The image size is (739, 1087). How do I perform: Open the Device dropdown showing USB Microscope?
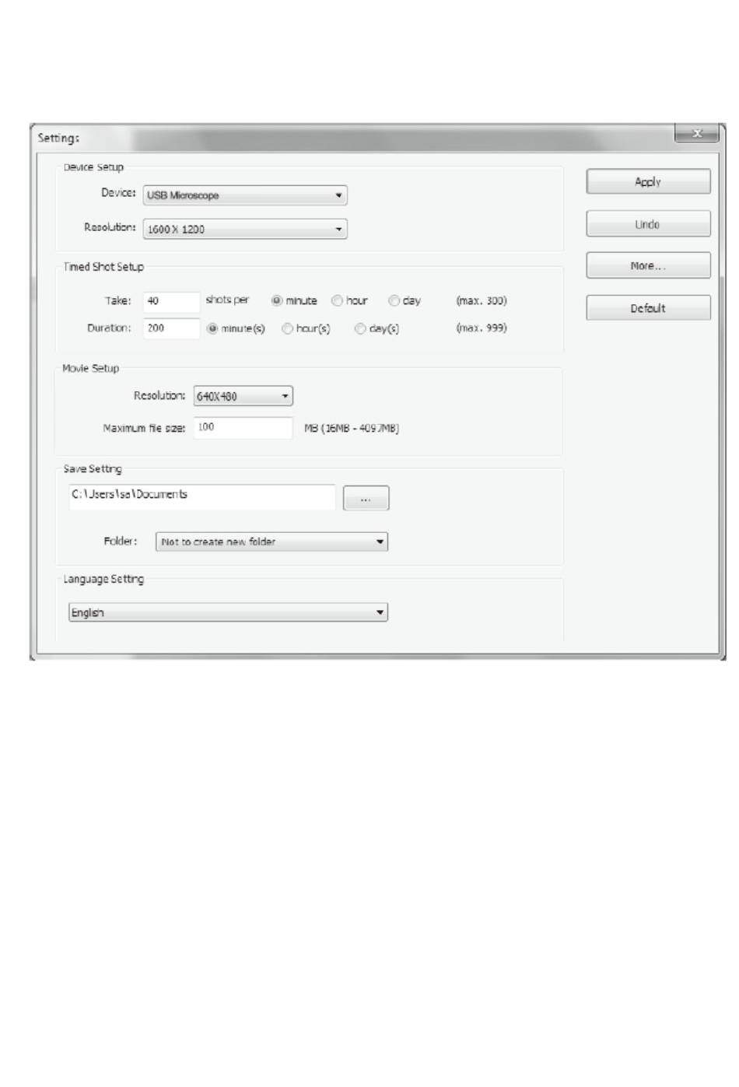tap(245, 195)
